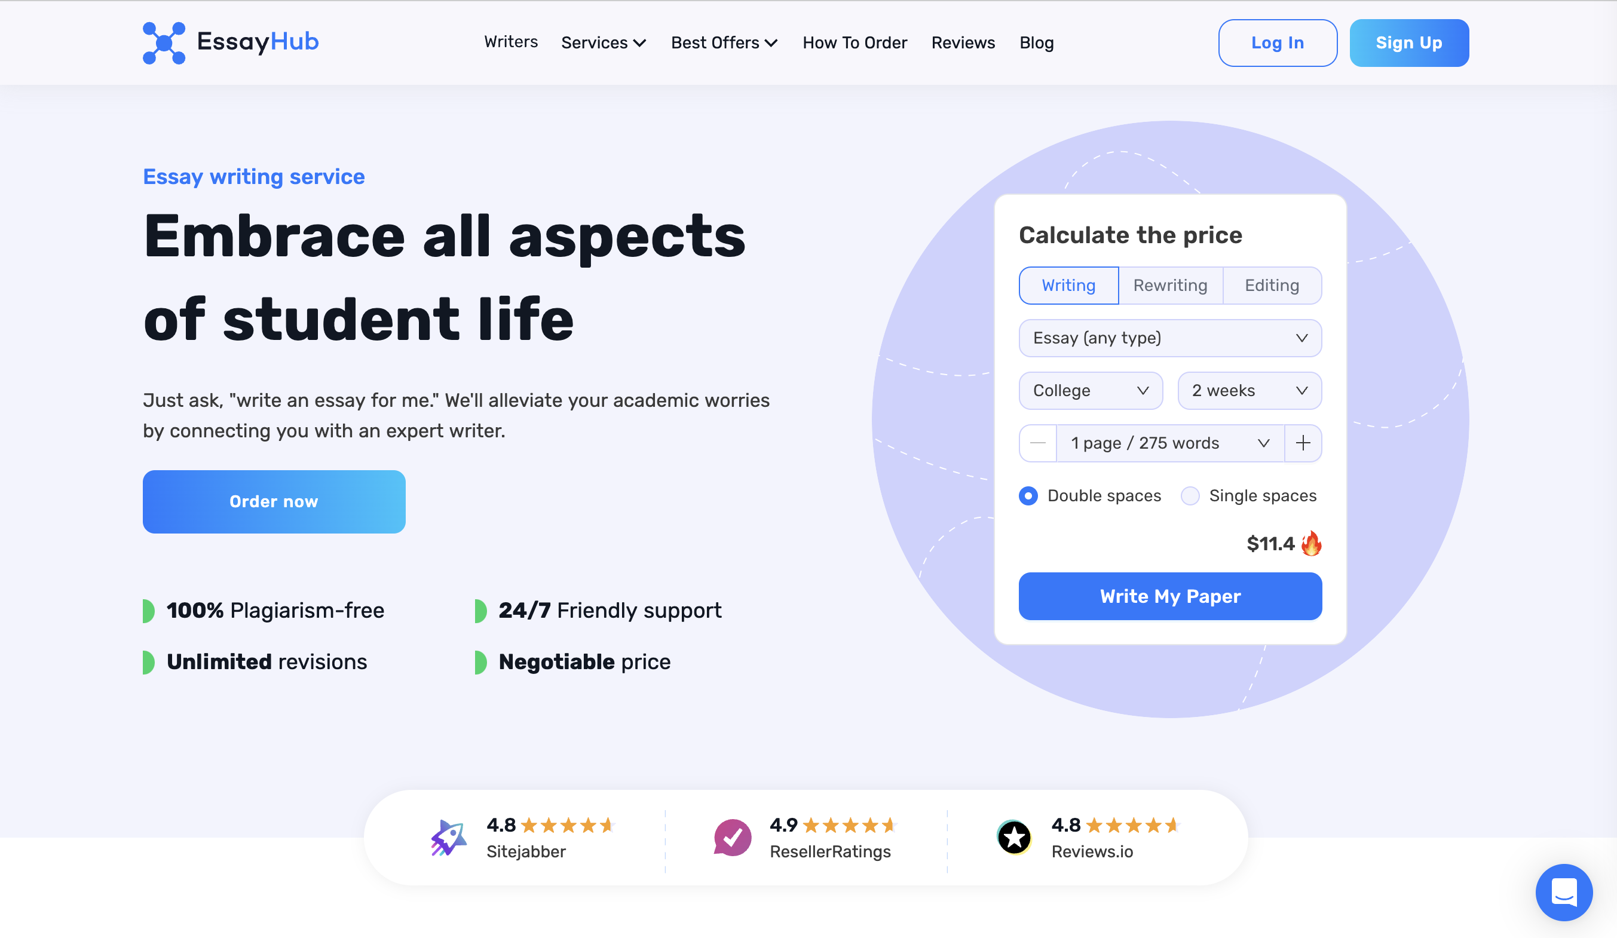The height and width of the screenshot is (938, 1617).
Task: Open the live chat widget
Action: 1563,891
